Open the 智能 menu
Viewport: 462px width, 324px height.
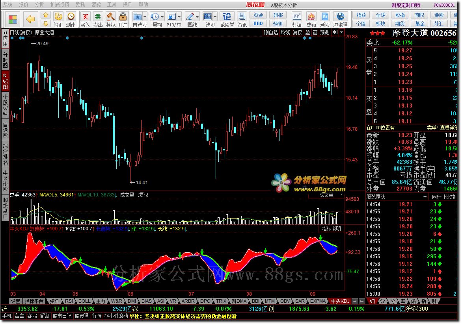(x=96, y=5)
